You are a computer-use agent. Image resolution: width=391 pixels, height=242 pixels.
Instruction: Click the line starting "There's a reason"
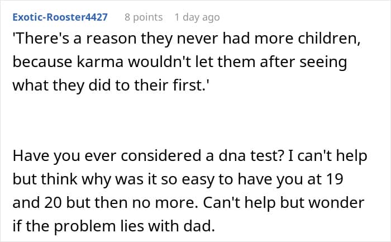pyautogui.click(x=187, y=39)
